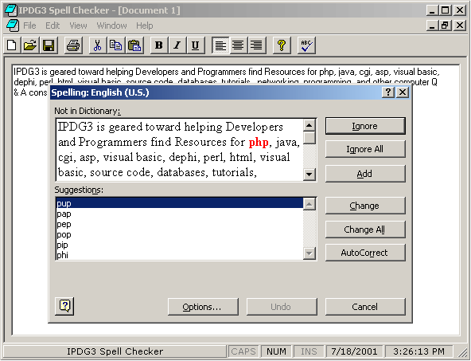Screen dimensions: 471x361
Task: Cut selection with the scissors icon
Action: tap(97, 45)
